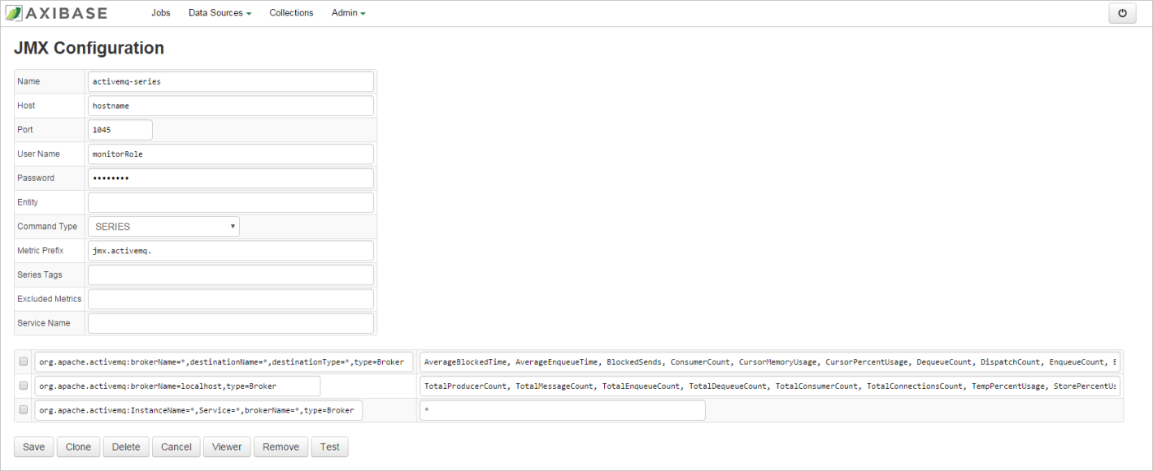
Task: Open the Viewer for this configuration
Action: [x=226, y=447]
